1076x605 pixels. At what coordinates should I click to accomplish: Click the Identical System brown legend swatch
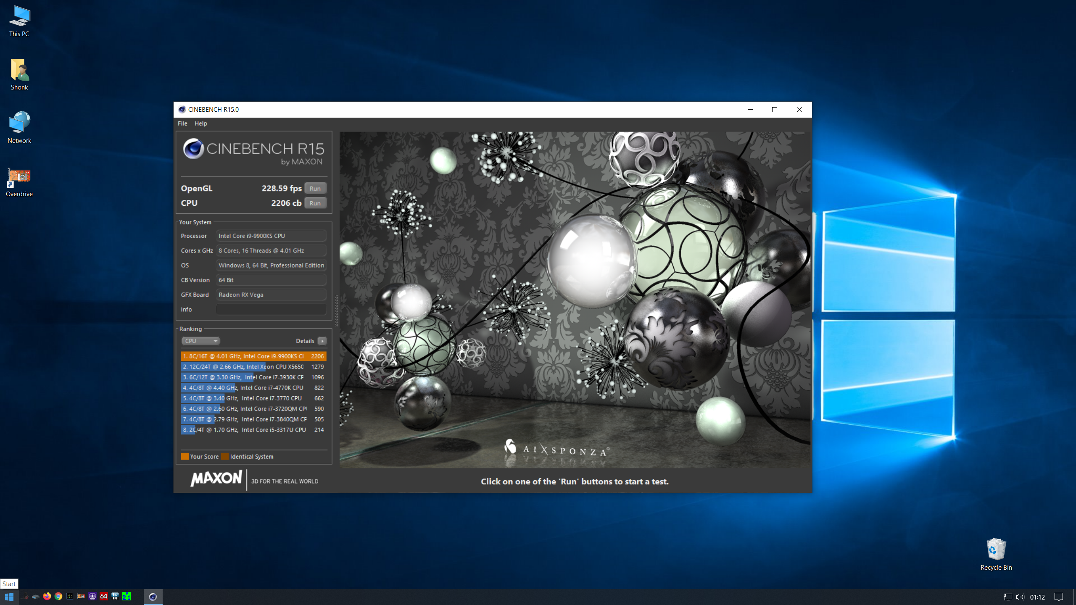pos(225,456)
